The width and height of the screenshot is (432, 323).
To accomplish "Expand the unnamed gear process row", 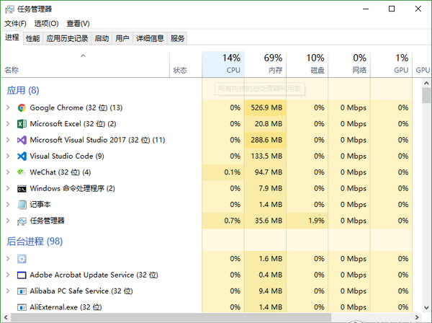I will (8, 259).
